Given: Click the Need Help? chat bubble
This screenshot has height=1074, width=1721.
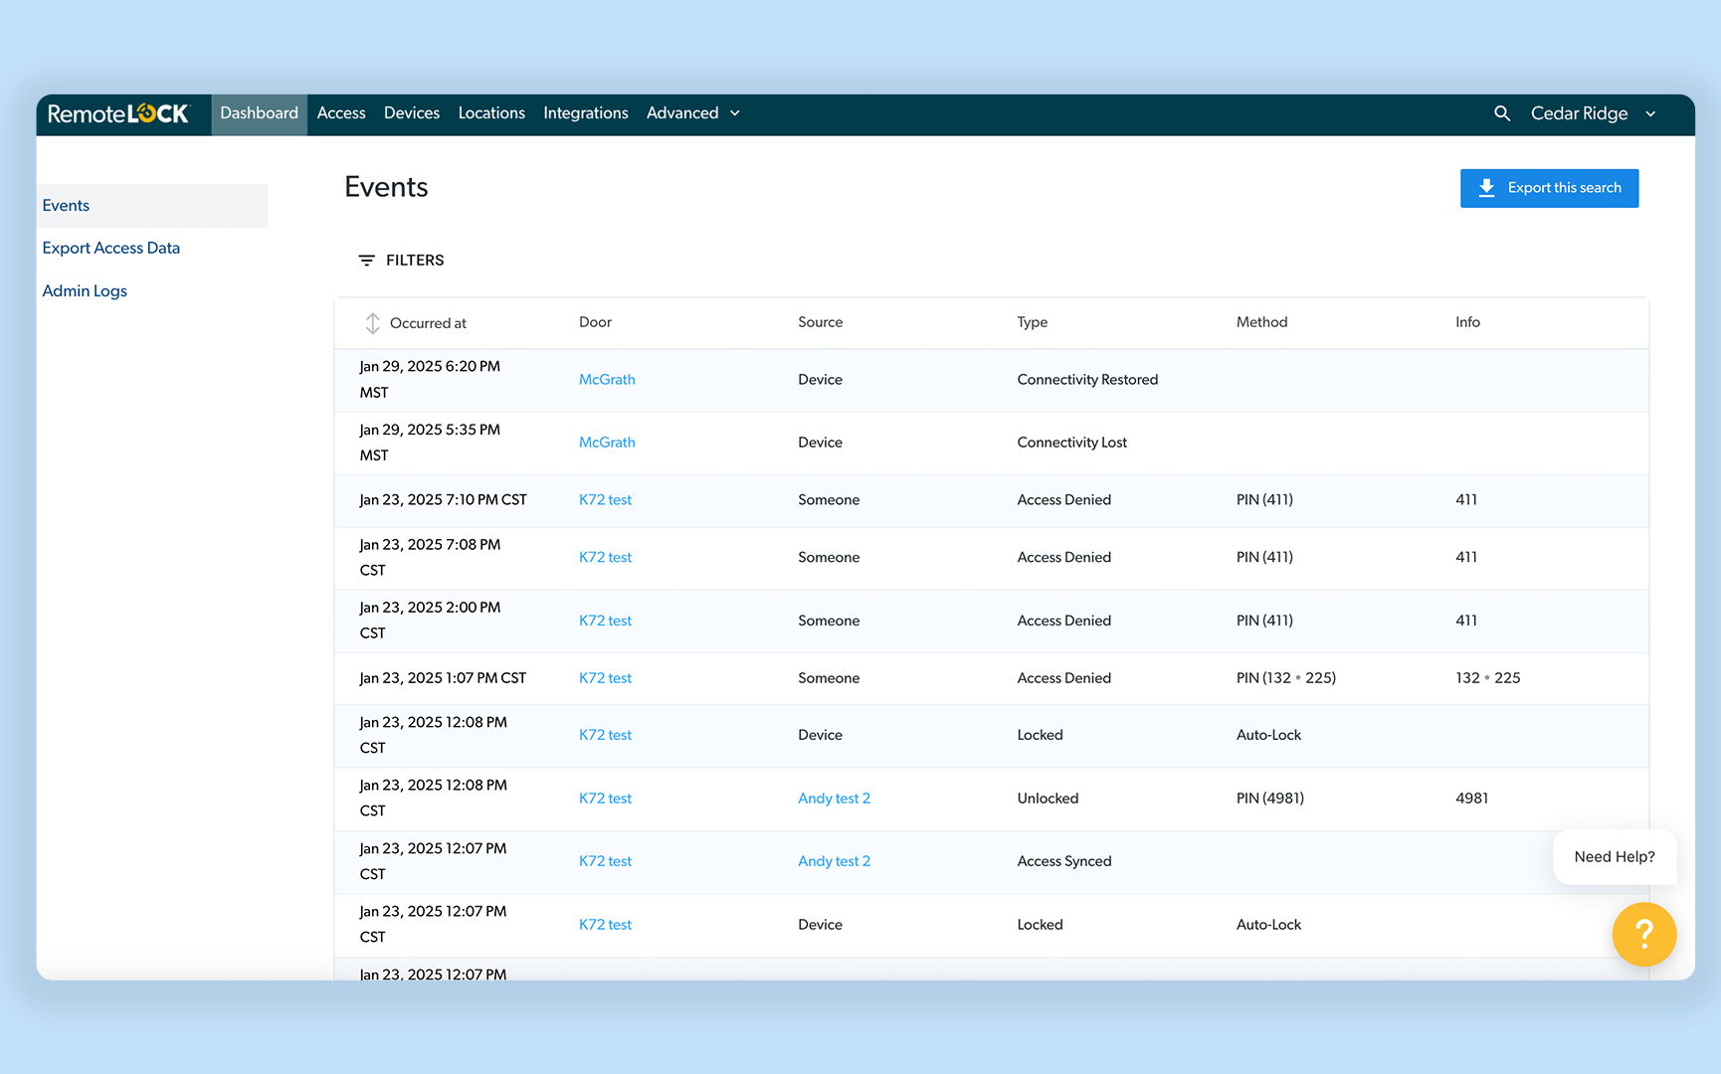Looking at the screenshot, I should pyautogui.click(x=1614, y=856).
